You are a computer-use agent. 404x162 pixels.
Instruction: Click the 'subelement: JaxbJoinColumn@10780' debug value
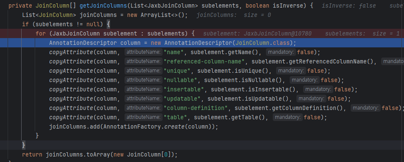(257, 34)
